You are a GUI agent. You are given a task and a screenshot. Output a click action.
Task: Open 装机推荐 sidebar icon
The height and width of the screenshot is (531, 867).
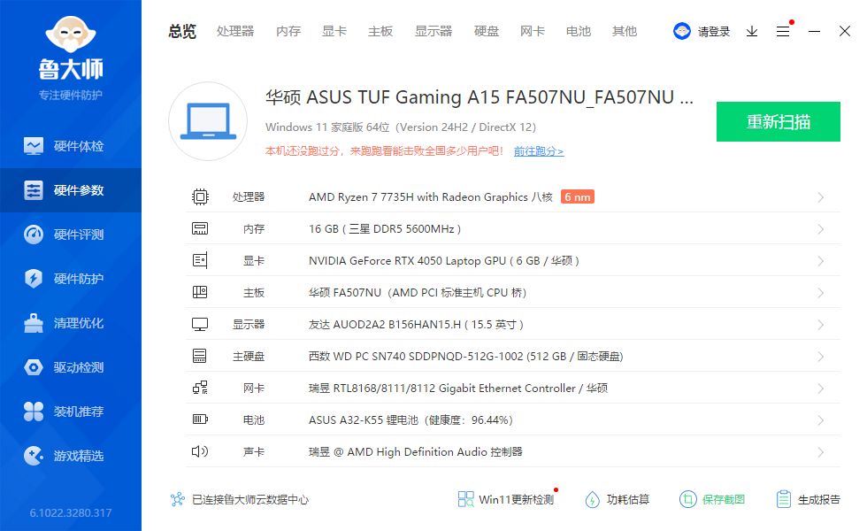point(34,412)
